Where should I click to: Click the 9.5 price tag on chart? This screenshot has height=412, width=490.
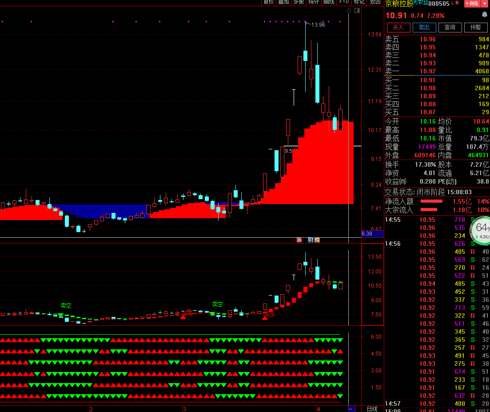click(x=288, y=151)
